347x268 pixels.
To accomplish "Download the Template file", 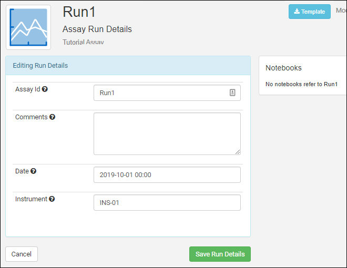I will [x=309, y=12].
